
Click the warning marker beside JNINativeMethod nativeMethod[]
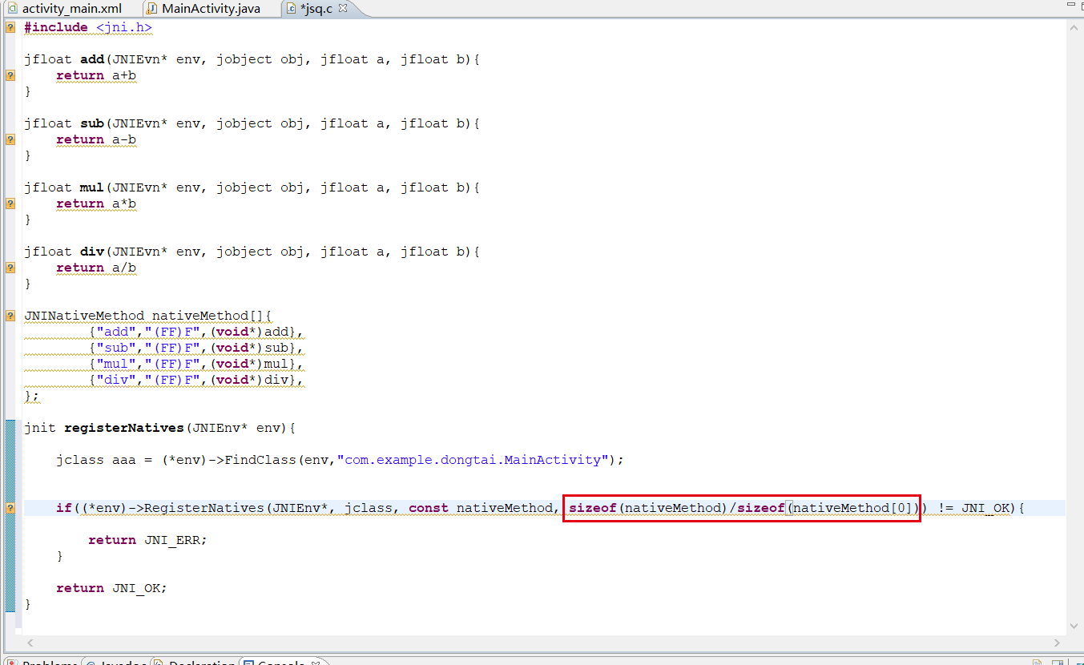[x=10, y=316]
